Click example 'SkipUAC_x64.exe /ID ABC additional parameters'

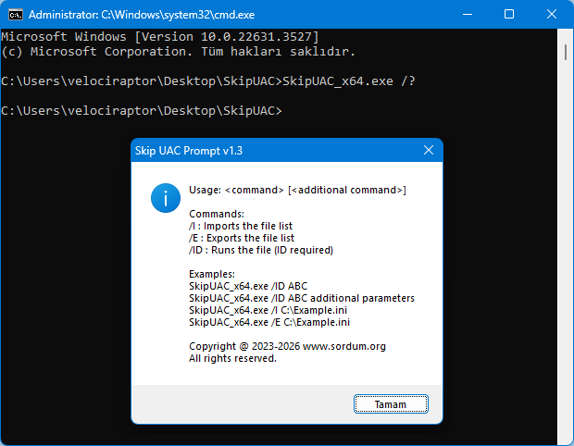(302, 298)
